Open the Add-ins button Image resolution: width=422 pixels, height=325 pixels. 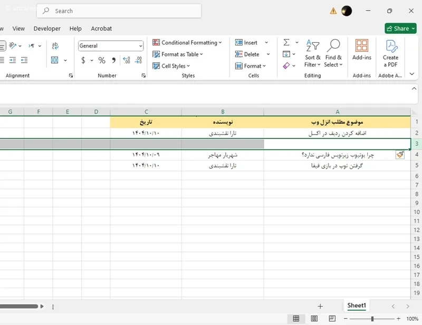pos(362,50)
